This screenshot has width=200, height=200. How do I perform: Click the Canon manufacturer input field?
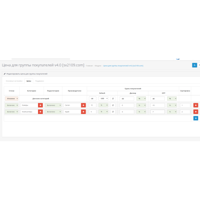(72, 105)
